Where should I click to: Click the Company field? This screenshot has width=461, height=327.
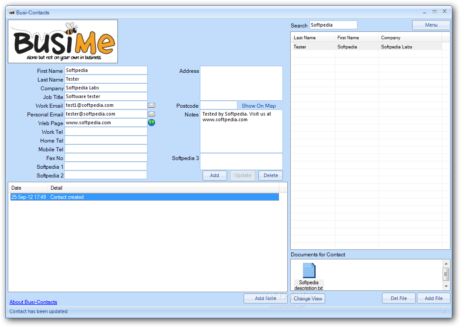pyautogui.click(x=106, y=88)
